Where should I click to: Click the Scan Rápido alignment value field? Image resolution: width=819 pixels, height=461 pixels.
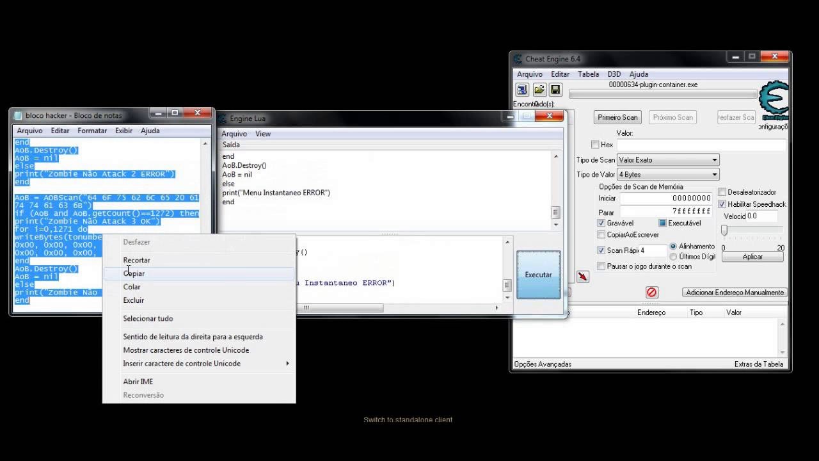click(x=653, y=250)
